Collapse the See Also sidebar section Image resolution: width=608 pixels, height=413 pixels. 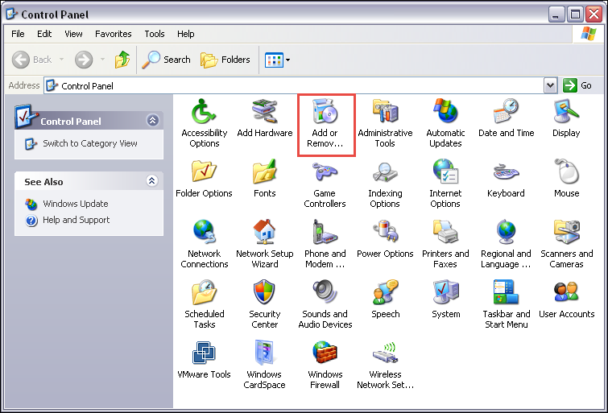(152, 180)
